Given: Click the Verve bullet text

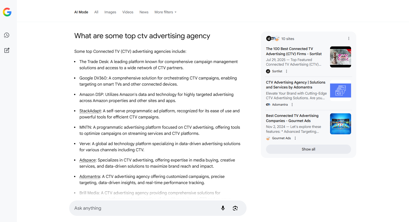Looking at the screenshot, I should tap(160, 147).
